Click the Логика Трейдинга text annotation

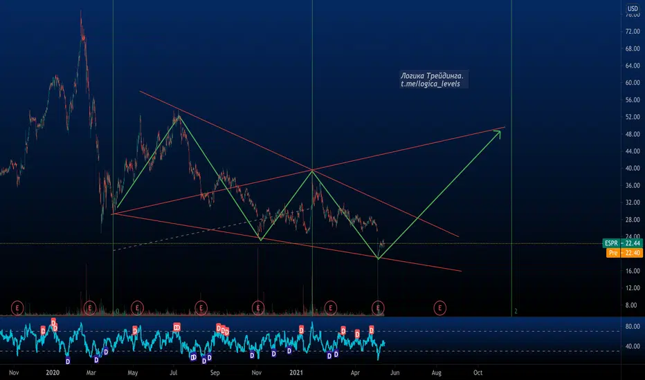(432, 75)
